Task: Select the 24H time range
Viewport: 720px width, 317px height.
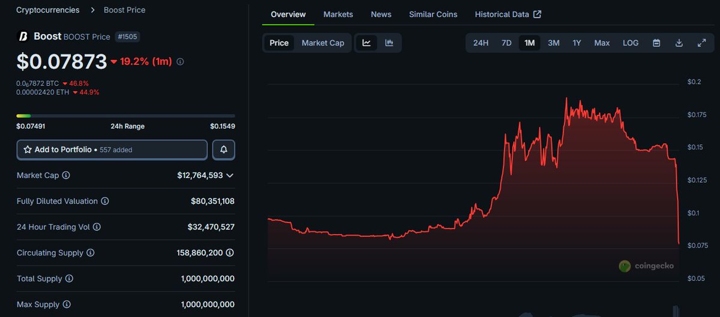Action: [x=481, y=43]
